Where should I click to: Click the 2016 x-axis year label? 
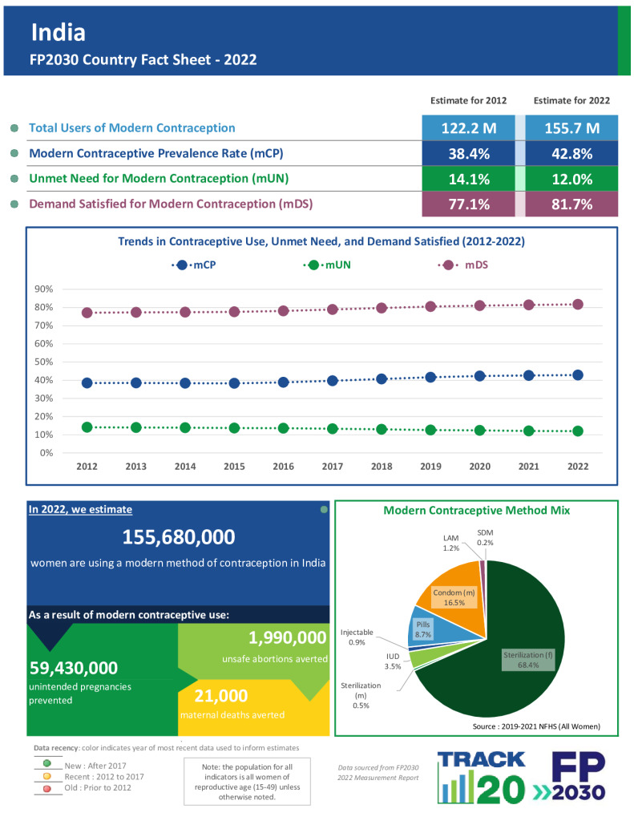pos(283,467)
